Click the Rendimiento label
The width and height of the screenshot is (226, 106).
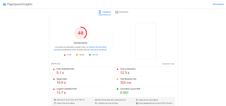[x=80, y=43]
